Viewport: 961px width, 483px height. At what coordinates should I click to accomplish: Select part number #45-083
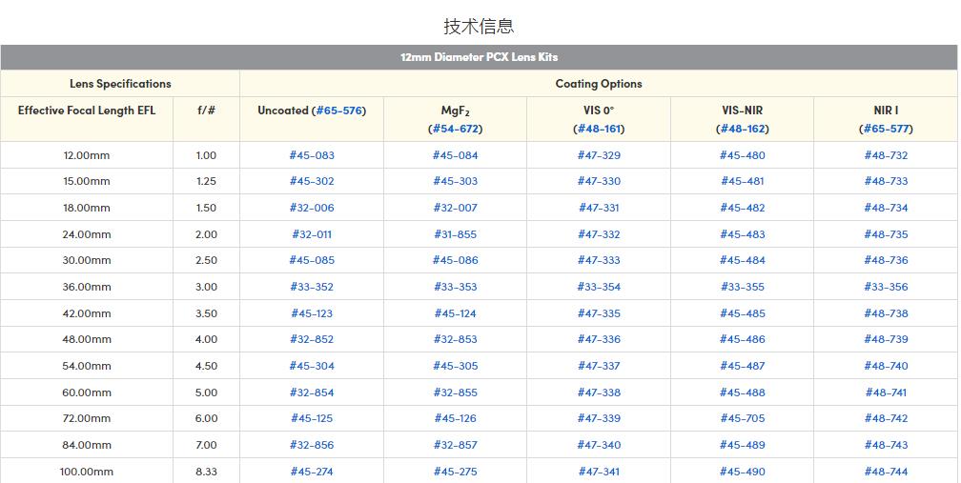coord(312,155)
